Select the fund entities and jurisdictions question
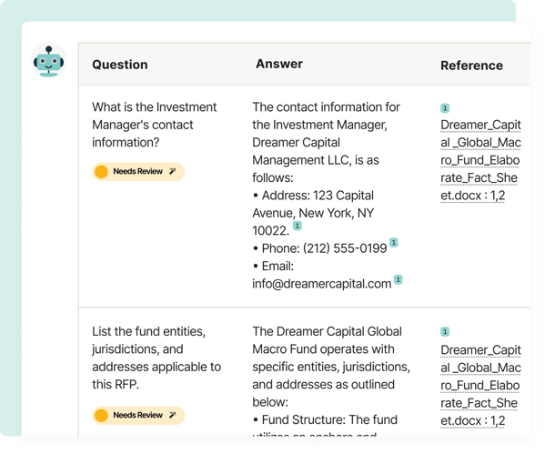 coord(156,358)
